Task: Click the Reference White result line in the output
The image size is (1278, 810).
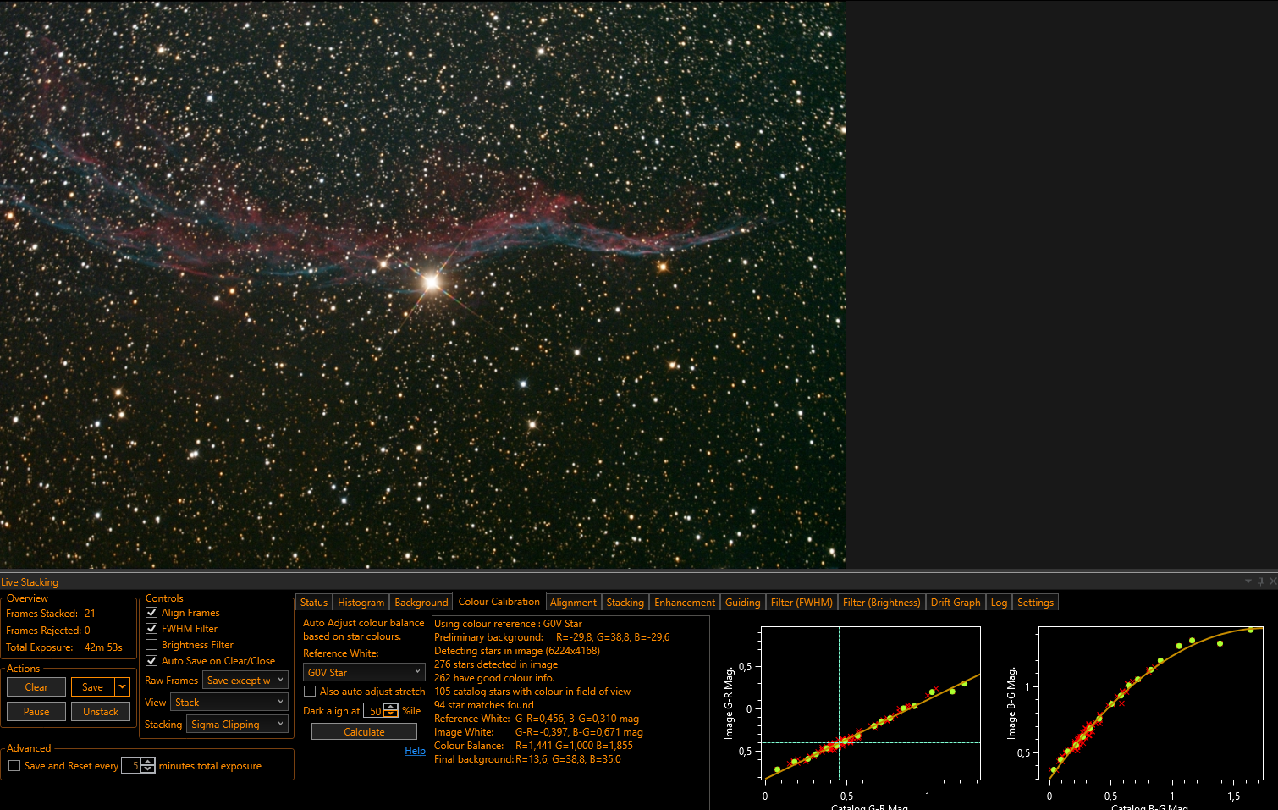Action: click(537, 719)
